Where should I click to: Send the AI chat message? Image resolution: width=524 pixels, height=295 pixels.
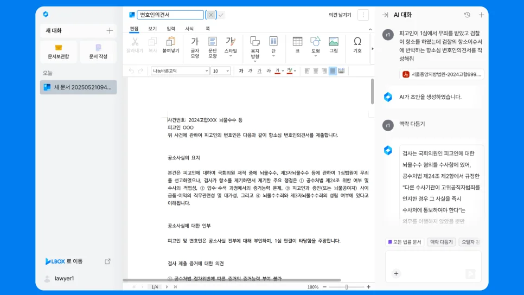pyautogui.click(x=470, y=274)
